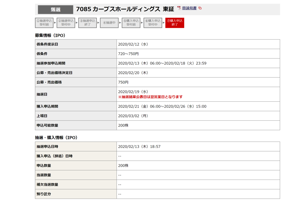Viewport: 307px width, 205px height.
Task: Click the period starting 2020/02/13（木）06:00
Action: [x=162, y=63]
